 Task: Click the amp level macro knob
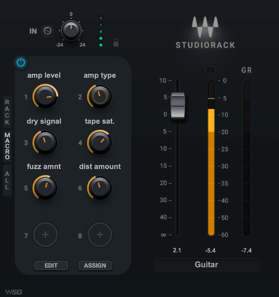[x=45, y=96]
